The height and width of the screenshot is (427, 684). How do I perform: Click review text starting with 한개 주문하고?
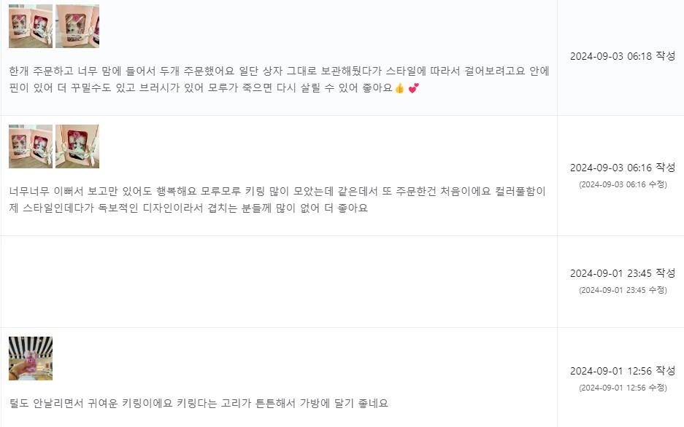(x=279, y=71)
